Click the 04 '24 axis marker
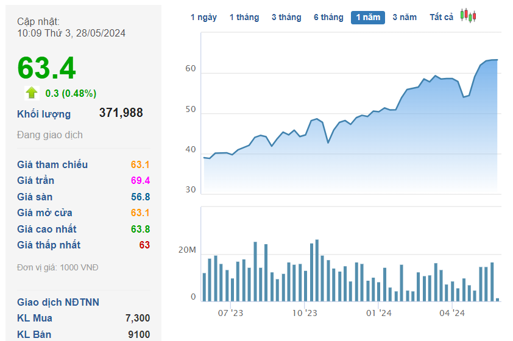The width and height of the screenshot is (513, 341). [x=452, y=313]
